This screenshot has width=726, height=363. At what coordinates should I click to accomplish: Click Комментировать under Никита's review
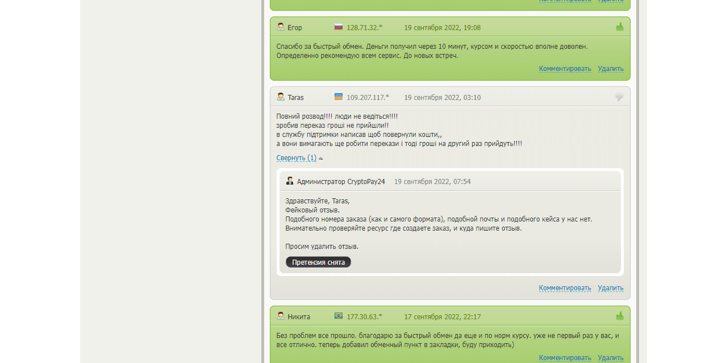point(565,358)
